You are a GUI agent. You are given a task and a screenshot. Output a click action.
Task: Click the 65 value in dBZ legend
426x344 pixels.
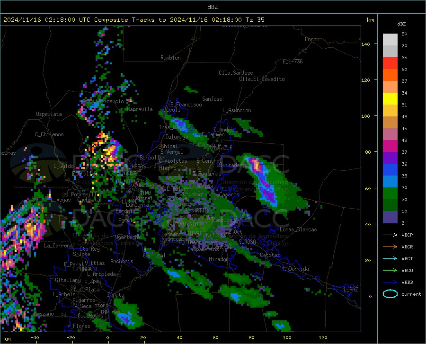(404, 58)
